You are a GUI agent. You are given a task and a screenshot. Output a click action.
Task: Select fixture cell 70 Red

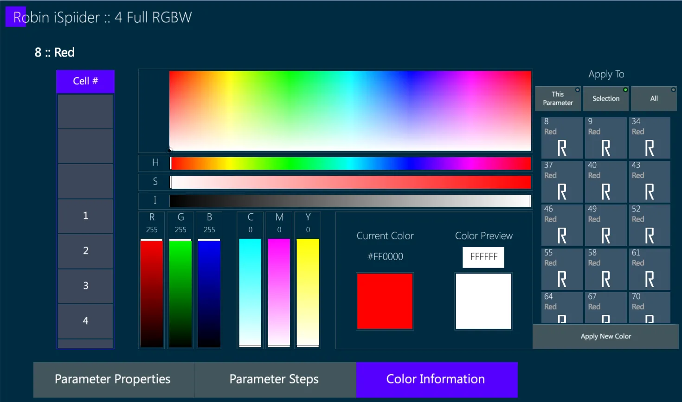(x=650, y=307)
